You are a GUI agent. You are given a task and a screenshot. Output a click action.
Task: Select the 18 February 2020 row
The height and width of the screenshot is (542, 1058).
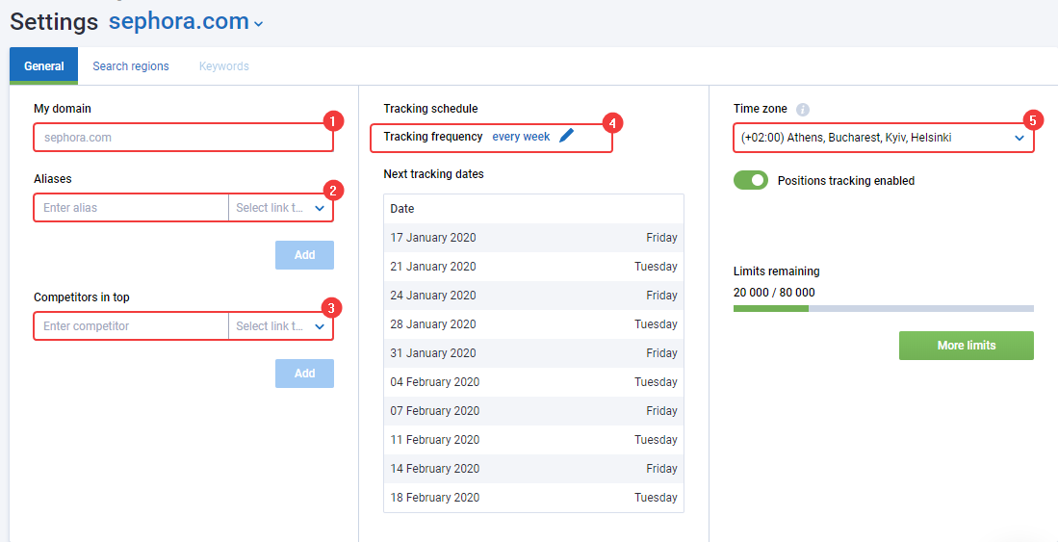coord(533,498)
